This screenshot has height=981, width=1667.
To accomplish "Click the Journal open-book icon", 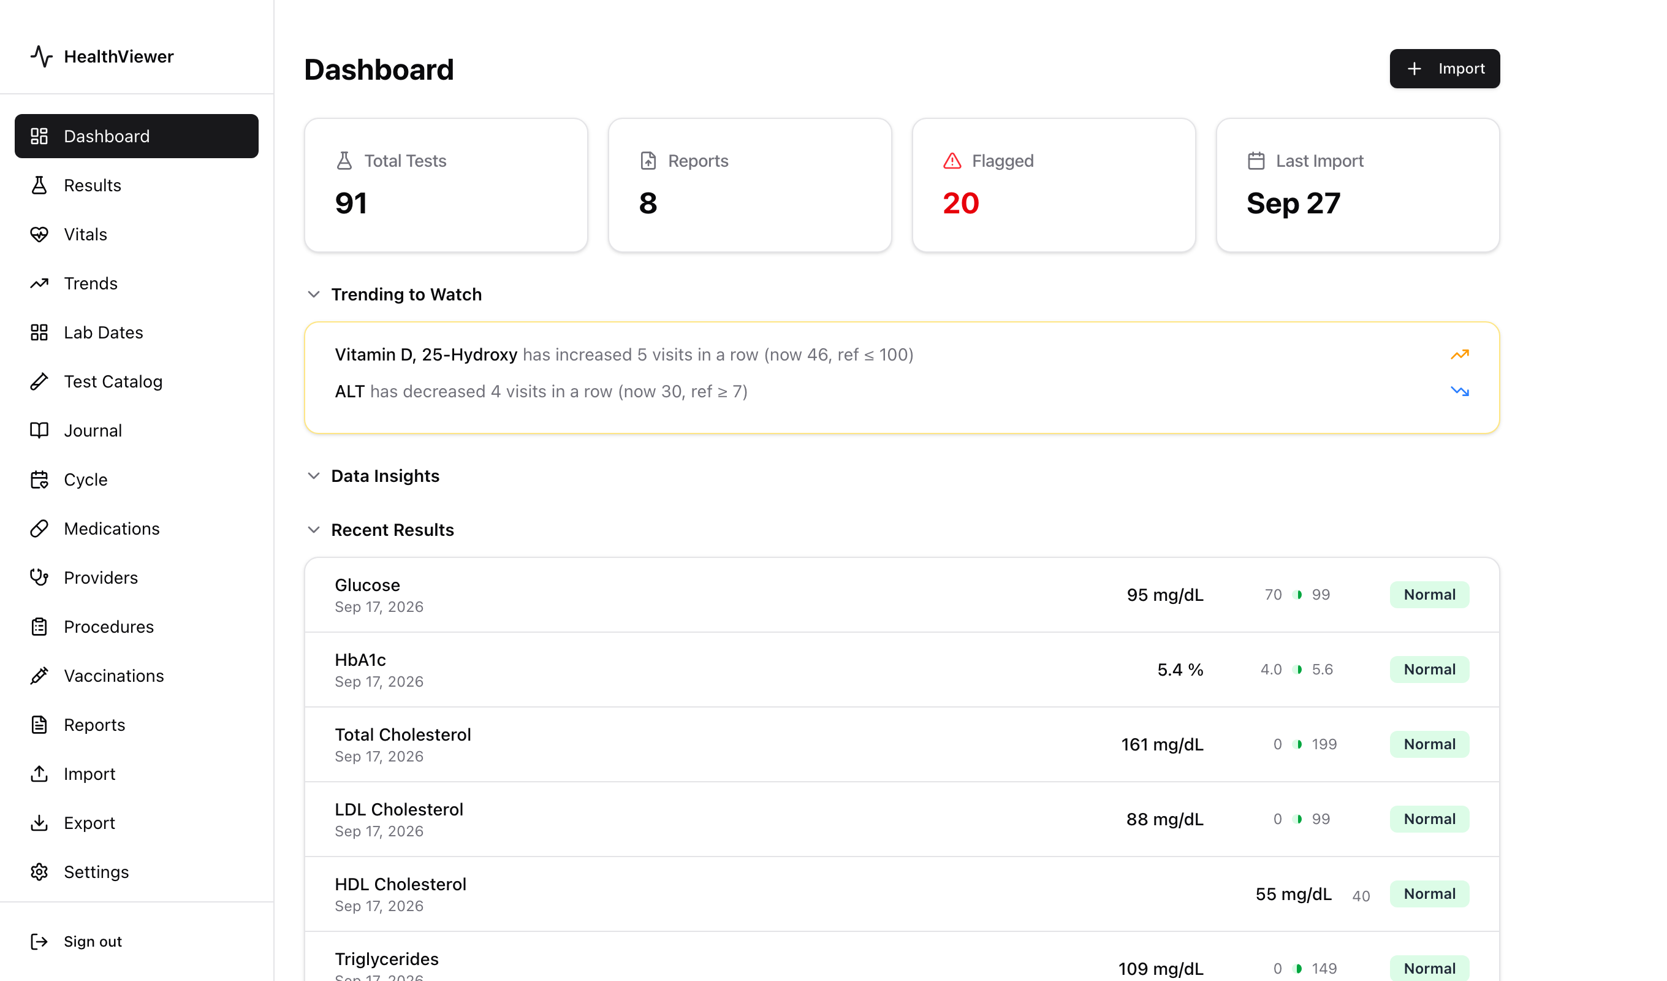I will click(39, 430).
